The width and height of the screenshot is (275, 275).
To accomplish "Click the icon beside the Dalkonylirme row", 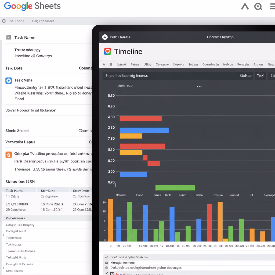I will pyautogui.click(x=106, y=268).
